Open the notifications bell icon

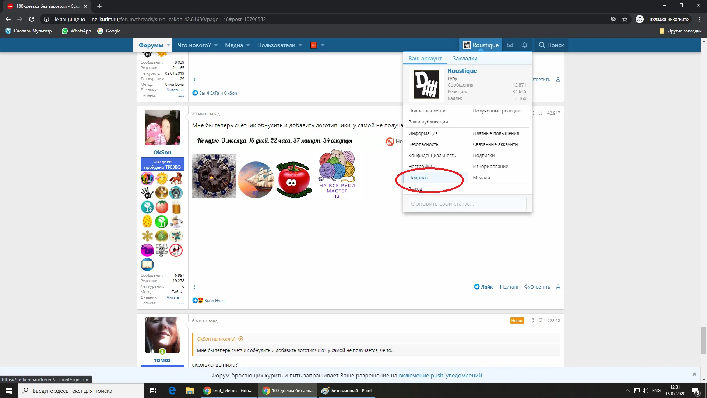(524, 45)
